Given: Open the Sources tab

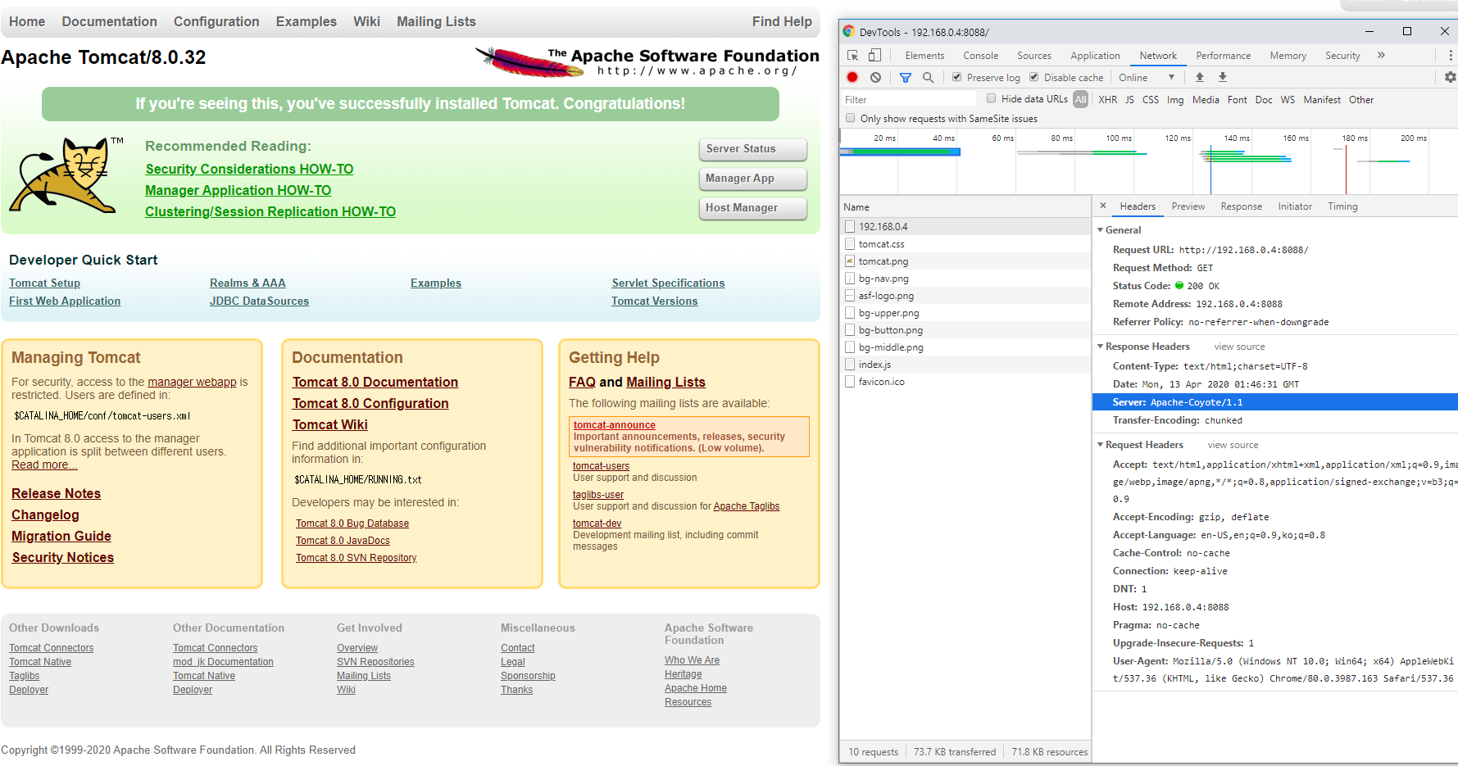Looking at the screenshot, I should coord(1034,56).
